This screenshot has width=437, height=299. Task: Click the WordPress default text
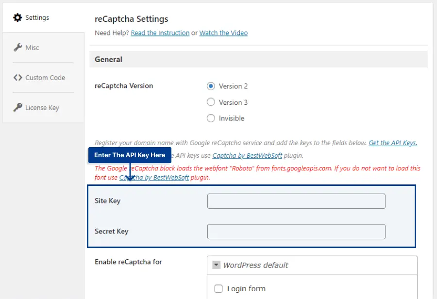(x=255, y=265)
